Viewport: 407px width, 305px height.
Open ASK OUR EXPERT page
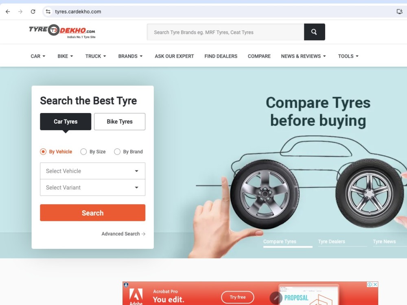coord(174,56)
